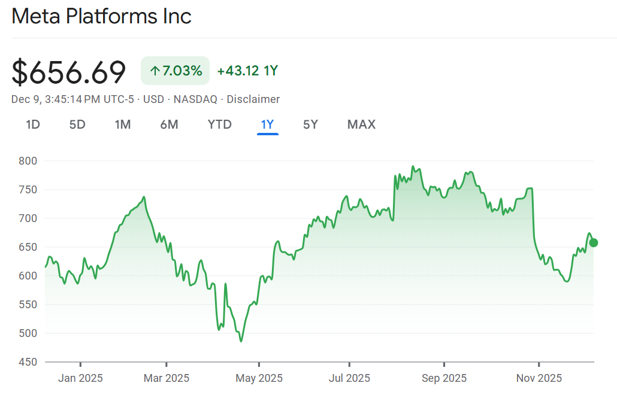The image size is (617, 395).
Task: Click the Jan 2025 axis label
Action: click(80, 378)
